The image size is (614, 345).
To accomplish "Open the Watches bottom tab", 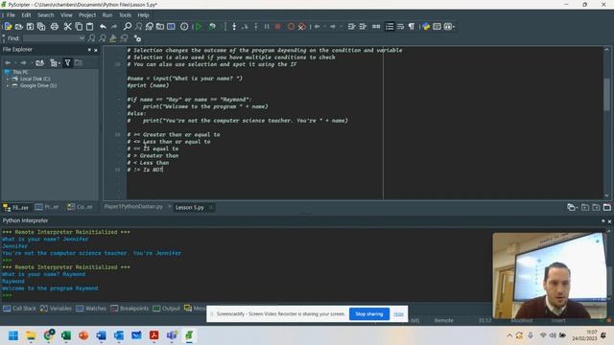I will pyautogui.click(x=91, y=309).
